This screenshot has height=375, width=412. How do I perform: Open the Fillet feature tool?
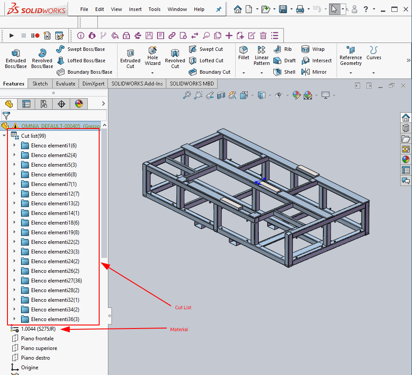click(244, 54)
